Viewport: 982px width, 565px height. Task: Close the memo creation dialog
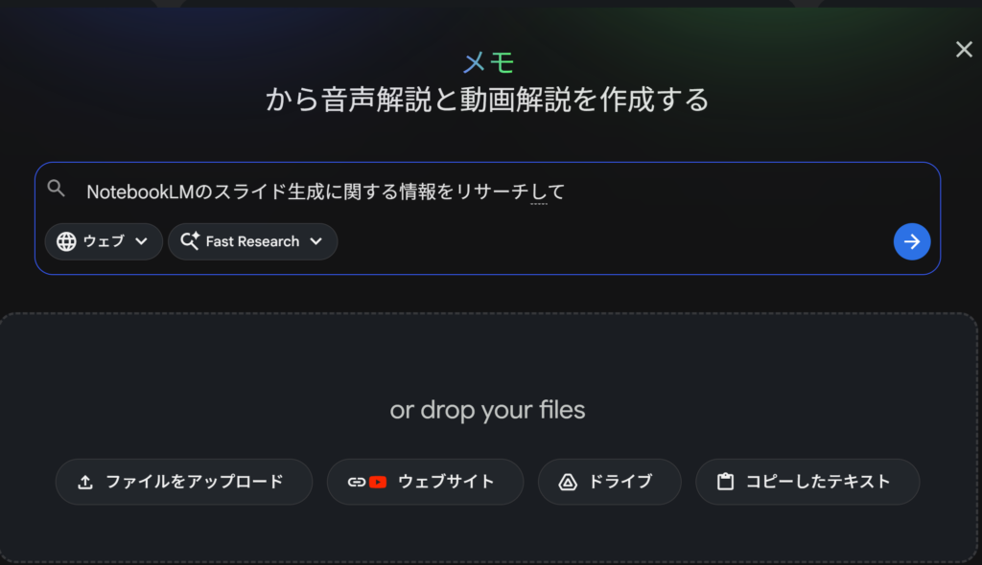(964, 49)
